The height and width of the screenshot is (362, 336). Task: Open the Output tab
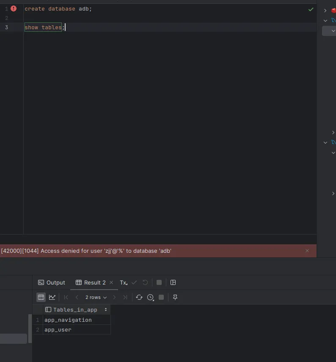[x=52, y=282]
